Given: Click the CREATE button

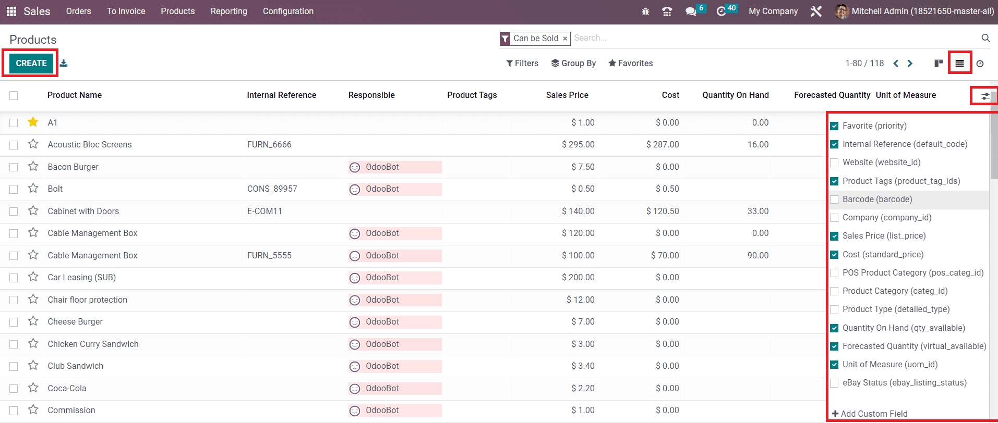Looking at the screenshot, I should 31,63.
